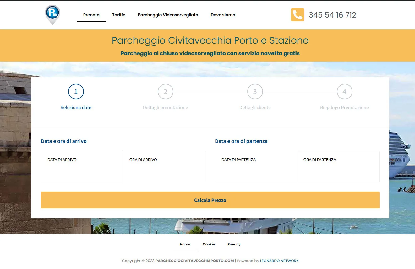415x269 pixels.
Task: Navigate to Dove siamo
Action: coord(223,15)
